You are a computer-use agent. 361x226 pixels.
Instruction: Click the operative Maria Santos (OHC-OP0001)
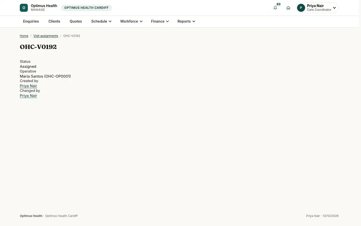[x=45, y=76]
